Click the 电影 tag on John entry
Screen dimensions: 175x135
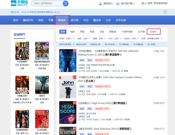(x=82, y=86)
